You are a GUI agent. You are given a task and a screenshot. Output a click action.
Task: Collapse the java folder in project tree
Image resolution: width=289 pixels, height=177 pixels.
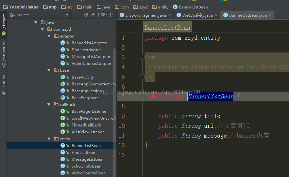tap(36, 22)
